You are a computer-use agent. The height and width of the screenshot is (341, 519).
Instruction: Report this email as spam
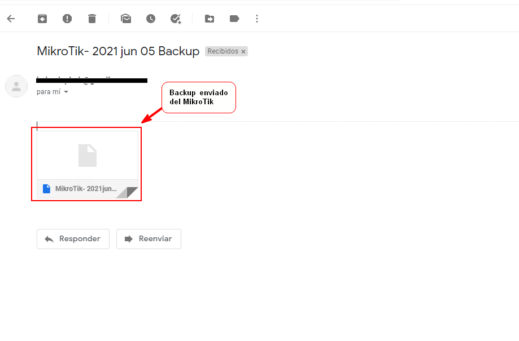click(67, 19)
